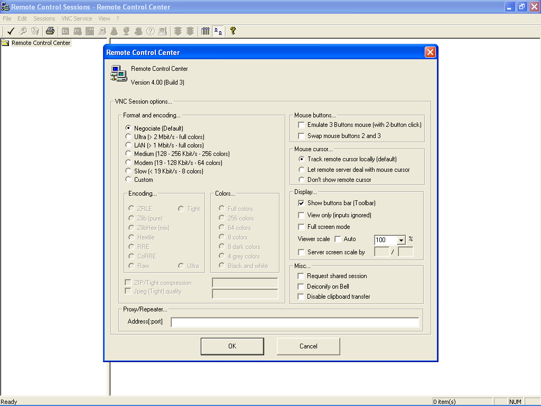Enable Full screen mode checkbox
541x406 pixels.
point(301,227)
